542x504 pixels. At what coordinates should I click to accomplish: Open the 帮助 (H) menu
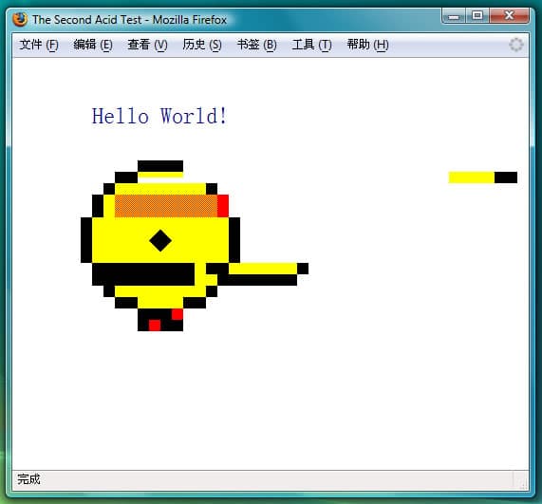point(367,45)
